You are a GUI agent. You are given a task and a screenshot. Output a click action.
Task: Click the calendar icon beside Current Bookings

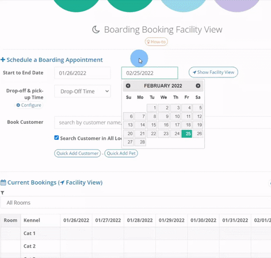coord(3,182)
